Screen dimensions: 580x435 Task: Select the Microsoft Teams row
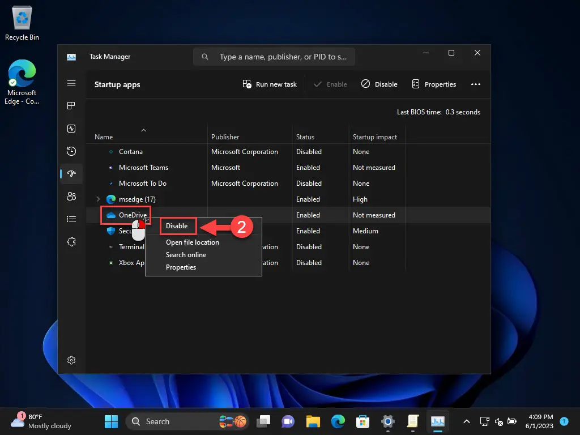pyautogui.click(x=288, y=168)
